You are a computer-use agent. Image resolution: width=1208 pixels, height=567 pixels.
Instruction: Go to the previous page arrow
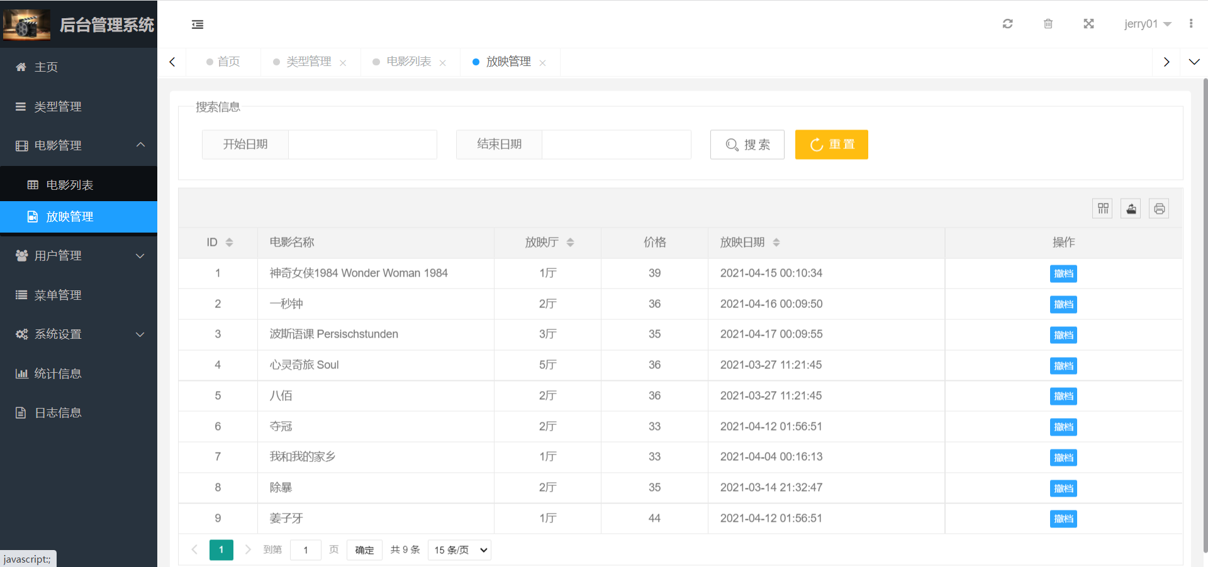point(194,550)
